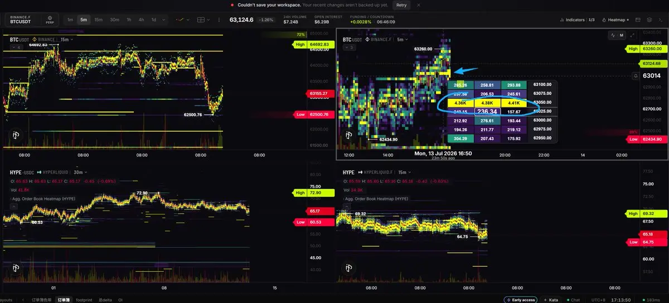Select the 30m timeframe
Screen dimensions: 669x303
[x=114, y=19]
